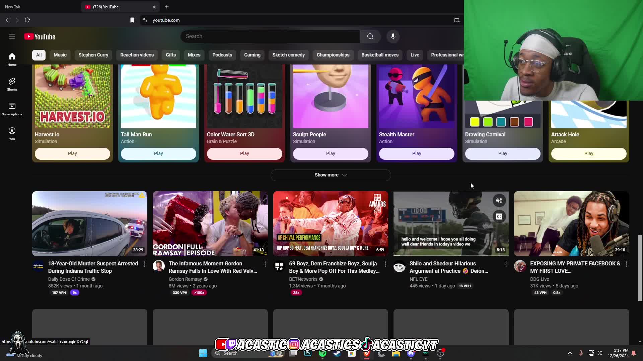Unmute the Shilo and Shedeur preview
Viewport: 643px width, 361px height.
(x=499, y=201)
